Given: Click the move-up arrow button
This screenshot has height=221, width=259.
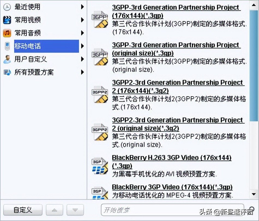Looking at the screenshot, I should tap(55, 210).
